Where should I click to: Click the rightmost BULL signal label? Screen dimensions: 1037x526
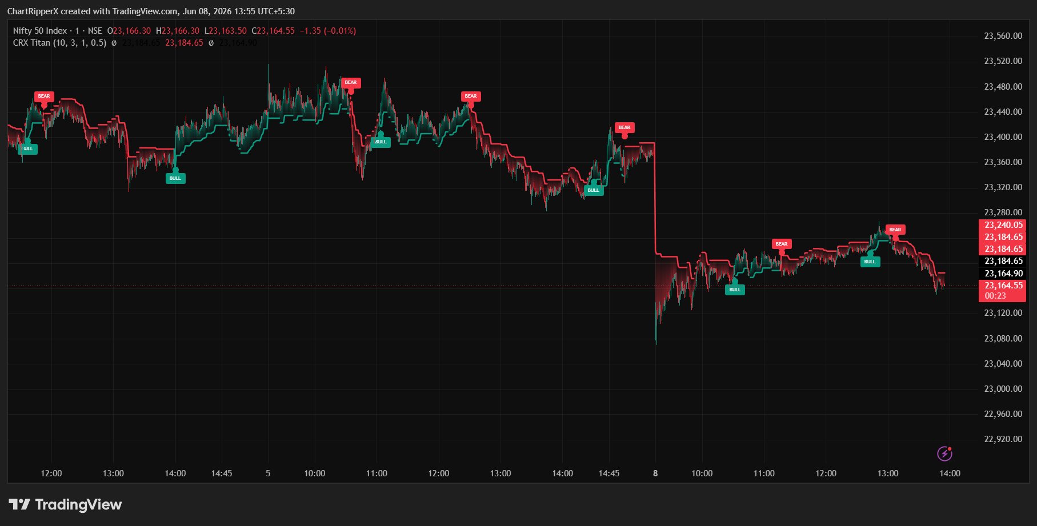(x=870, y=262)
